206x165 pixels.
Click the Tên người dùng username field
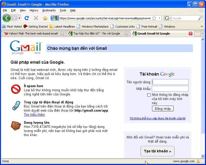tap(170, 82)
